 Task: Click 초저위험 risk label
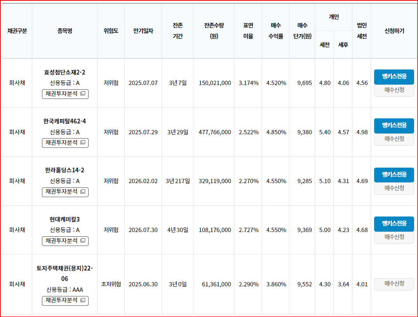pyautogui.click(x=111, y=284)
